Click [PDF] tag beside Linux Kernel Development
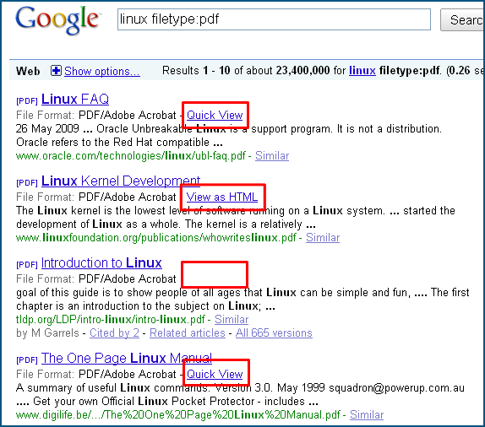Screen dimensions: 485x427 click(x=27, y=183)
